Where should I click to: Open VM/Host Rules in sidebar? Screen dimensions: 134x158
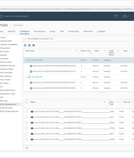tap(7, 69)
